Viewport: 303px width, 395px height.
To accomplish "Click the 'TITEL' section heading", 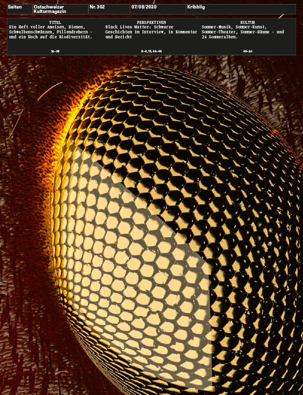I will [55, 23].
